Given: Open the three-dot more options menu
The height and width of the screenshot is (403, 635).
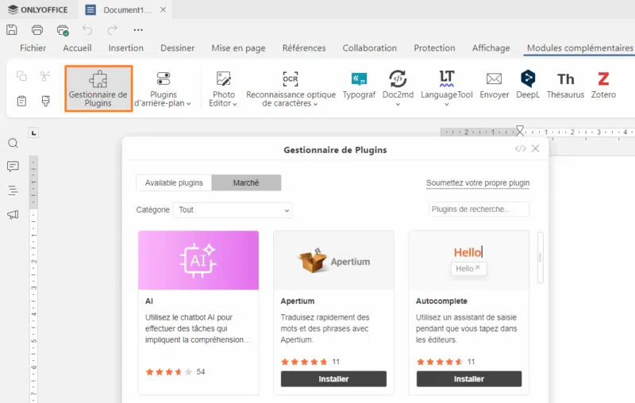Looking at the screenshot, I should point(138,29).
